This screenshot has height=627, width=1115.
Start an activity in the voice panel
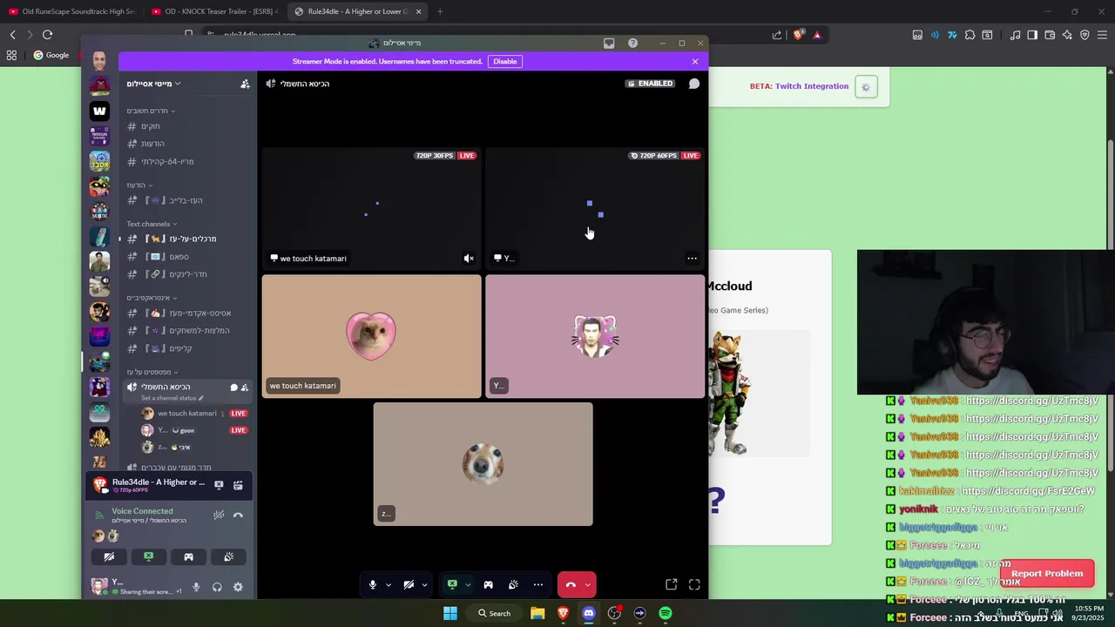[x=188, y=556]
